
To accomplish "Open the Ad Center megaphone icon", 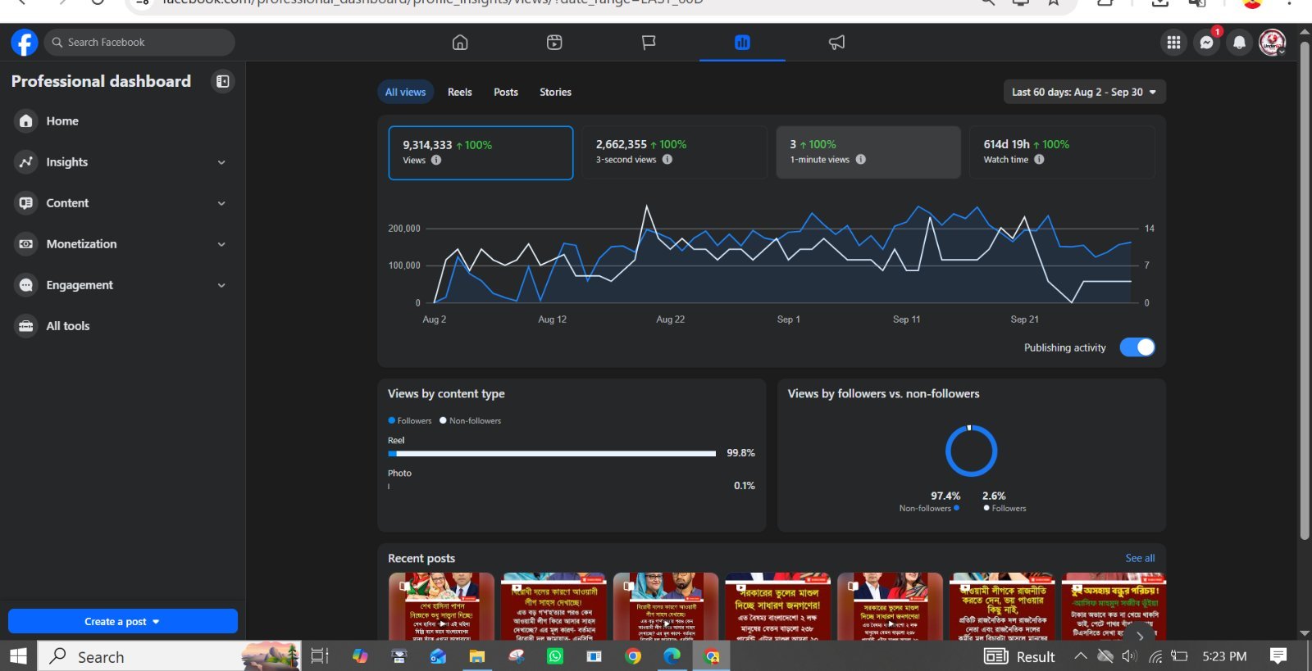I will coord(836,43).
